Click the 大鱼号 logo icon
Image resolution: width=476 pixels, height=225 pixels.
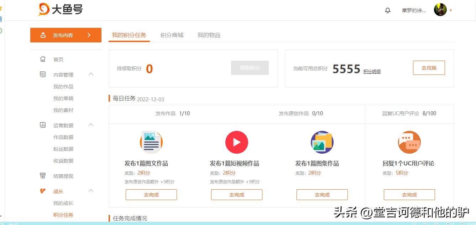point(43,10)
